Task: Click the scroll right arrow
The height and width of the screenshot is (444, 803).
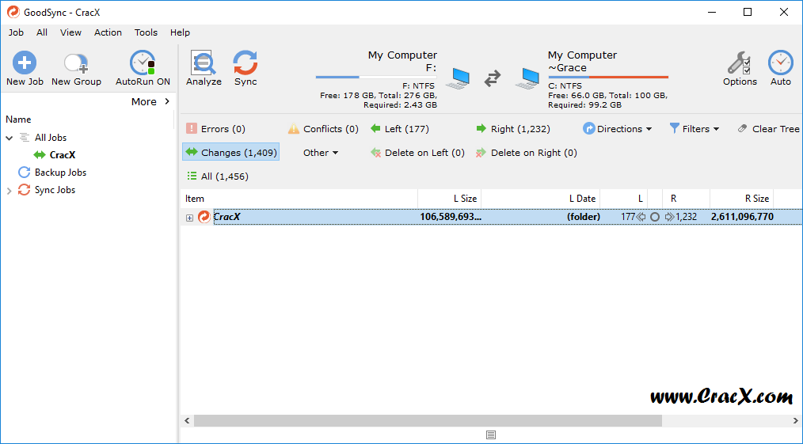Action: point(795,420)
